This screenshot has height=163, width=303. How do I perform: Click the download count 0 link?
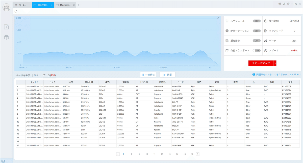coord(294,31)
